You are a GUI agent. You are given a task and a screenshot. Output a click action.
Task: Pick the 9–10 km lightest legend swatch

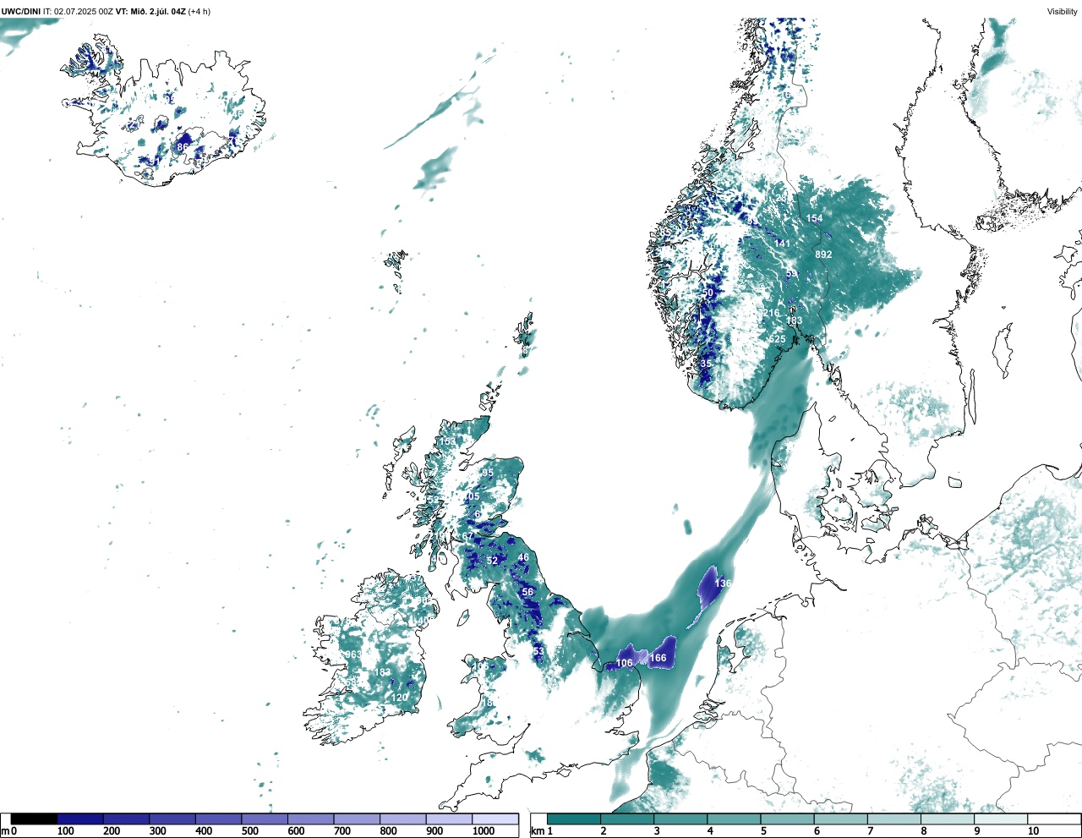[x=1001, y=819]
